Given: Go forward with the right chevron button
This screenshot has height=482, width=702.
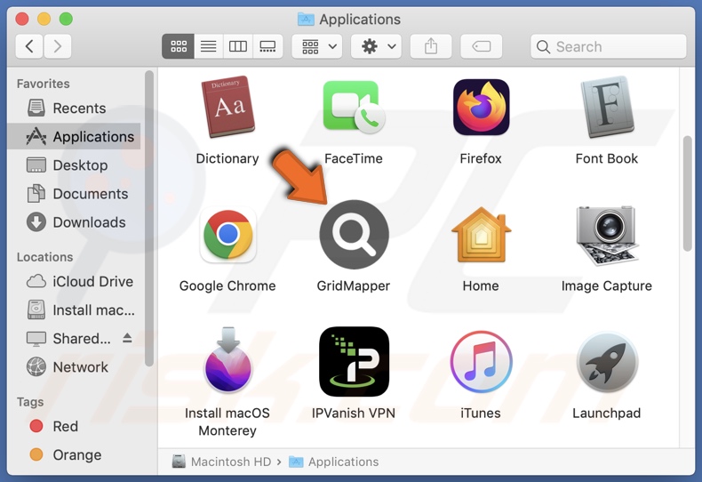Looking at the screenshot, I should [x=57, y=46].
